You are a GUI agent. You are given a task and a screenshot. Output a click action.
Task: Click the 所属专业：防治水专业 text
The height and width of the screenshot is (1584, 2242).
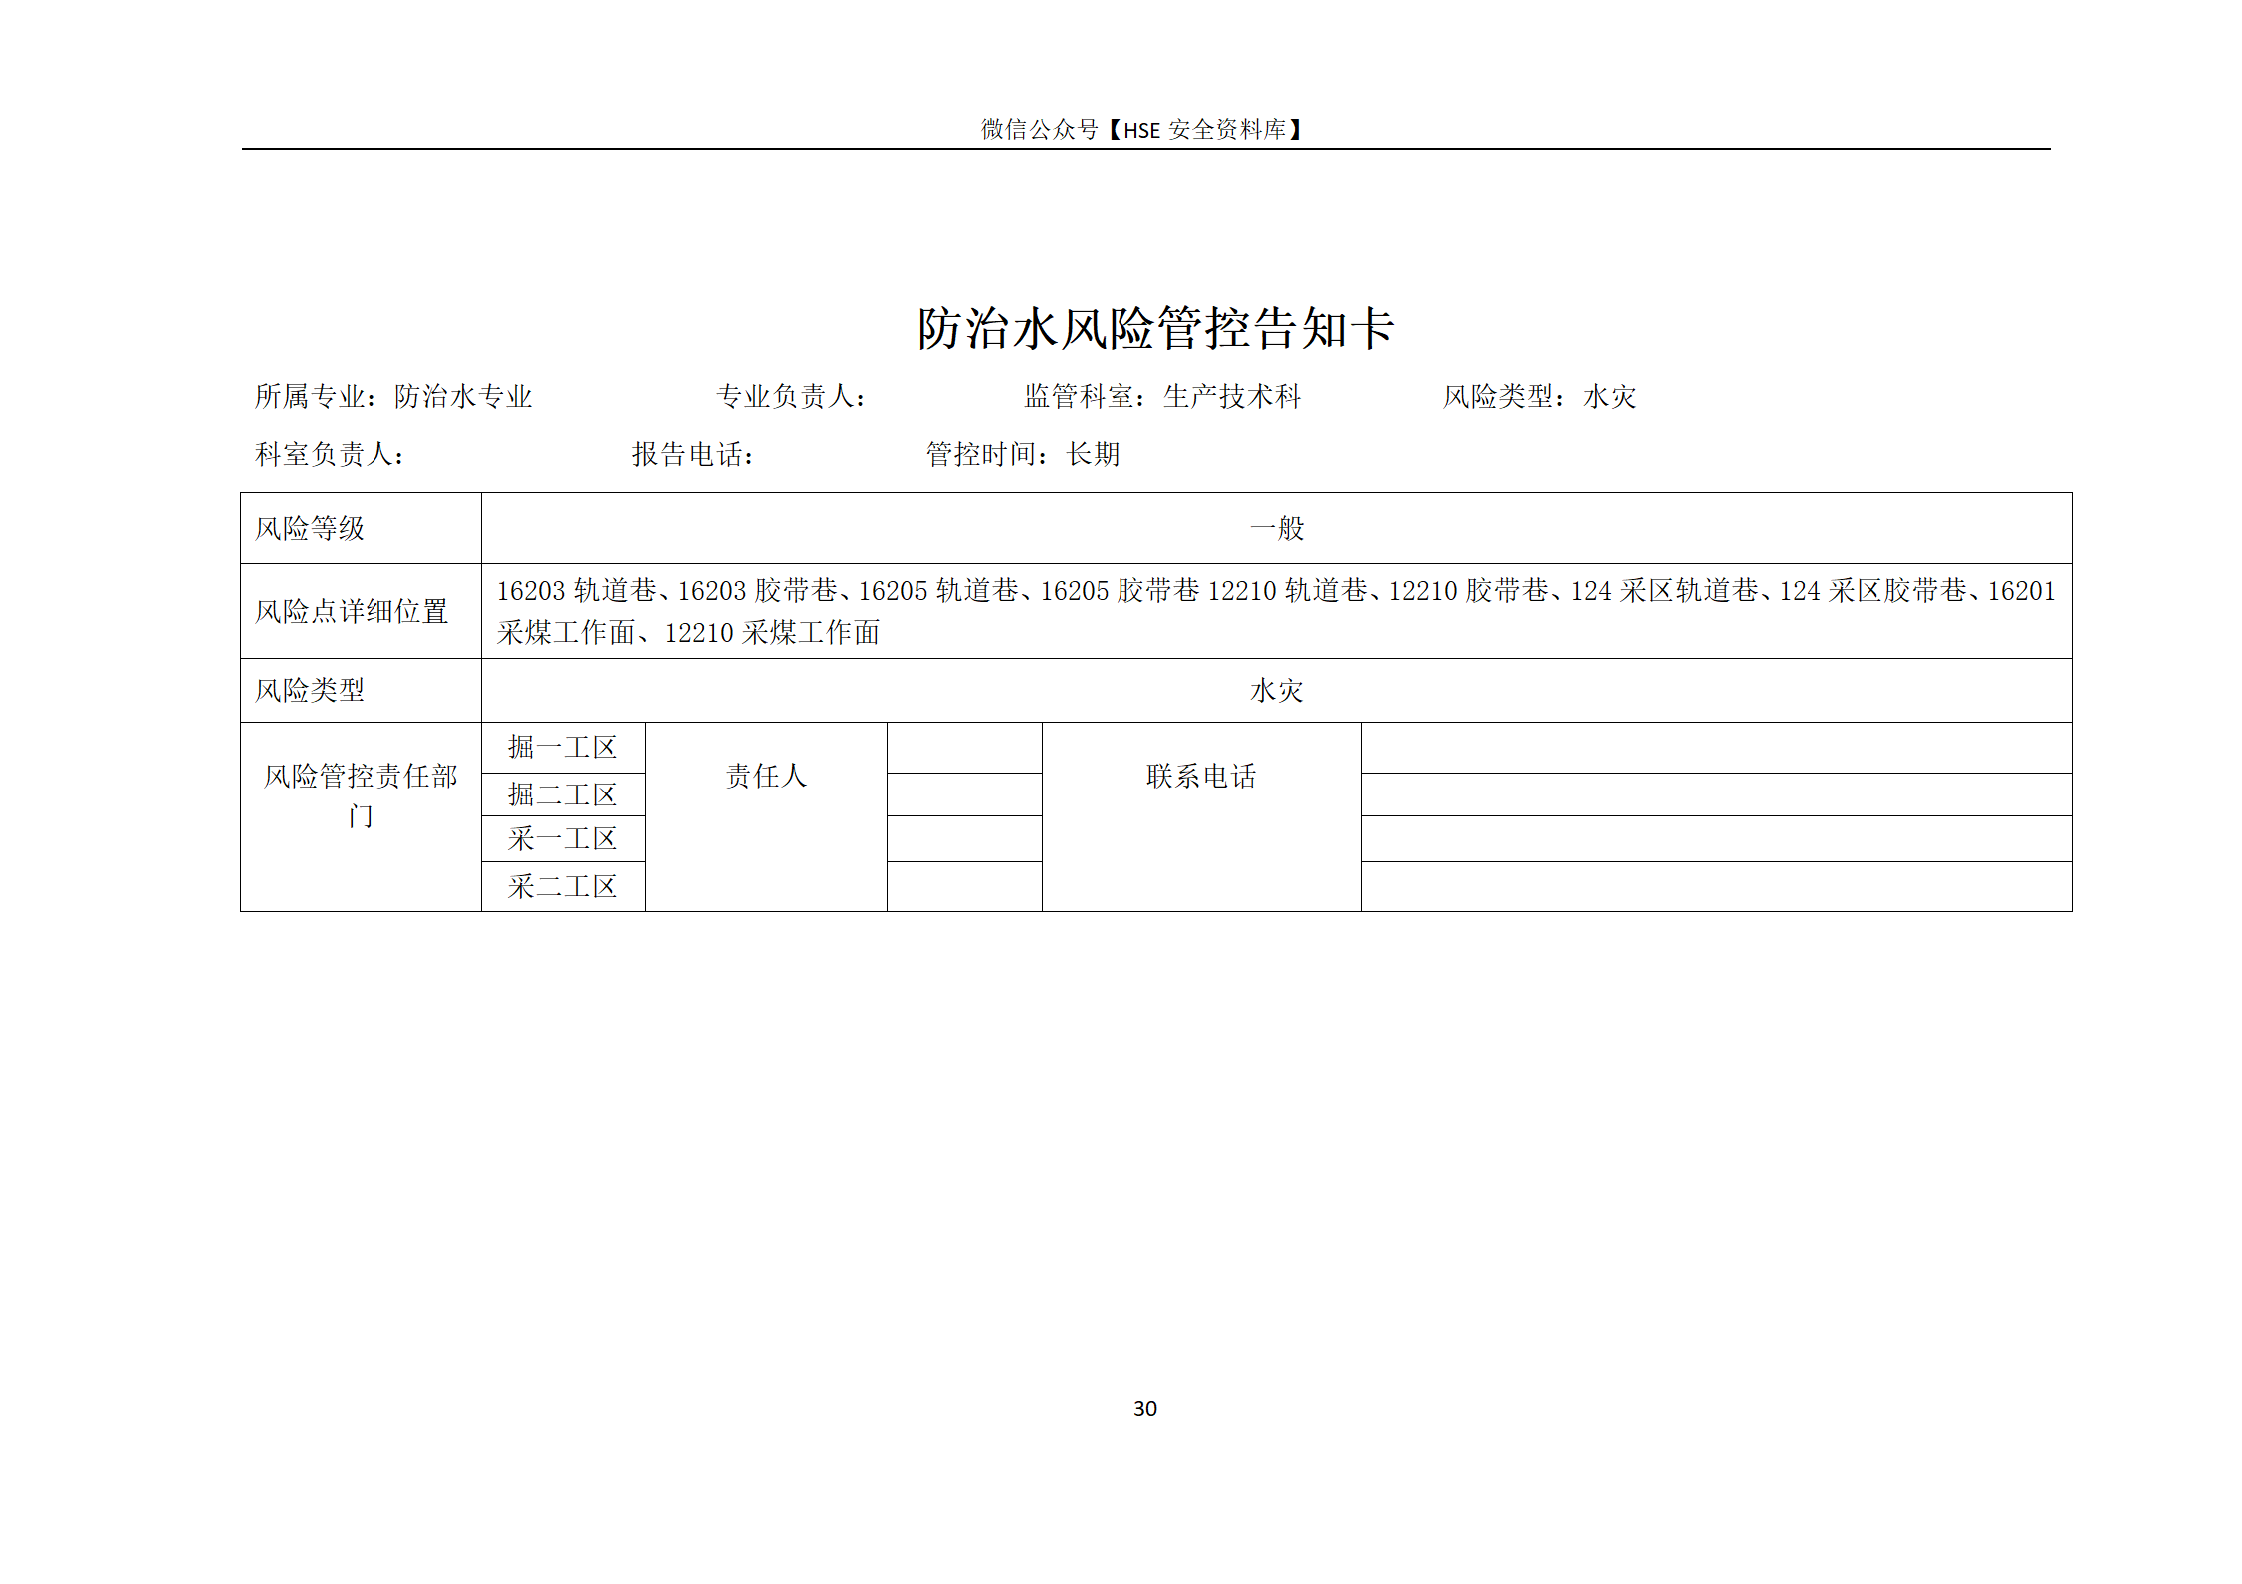pos(393,397)
